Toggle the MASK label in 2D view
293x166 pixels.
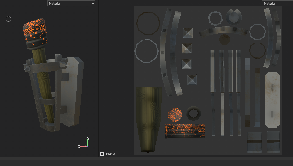111,154
